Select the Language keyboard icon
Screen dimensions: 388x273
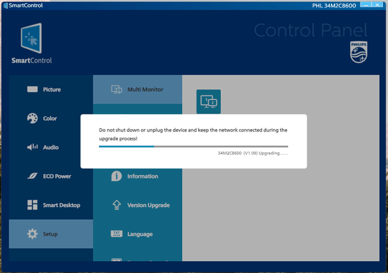point(116,234)
